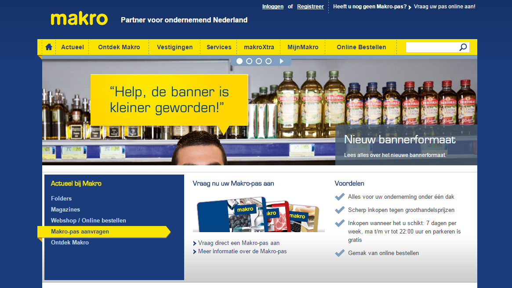Open the Services menu item
This screenshot has height=288, width=512.
[219, 47]
